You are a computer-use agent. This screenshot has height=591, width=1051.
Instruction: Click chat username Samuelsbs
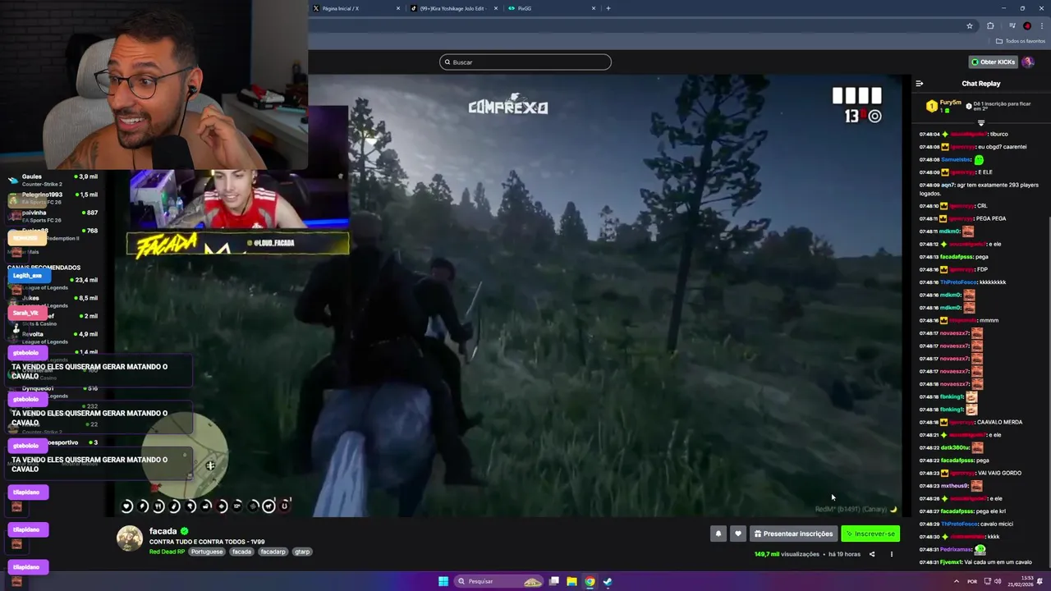coord(956,159)
